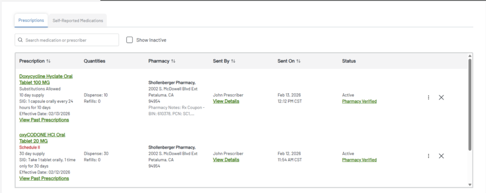Sort by Sent On column arrows
This screenshot has height=193, width=486.
[299, 61]
